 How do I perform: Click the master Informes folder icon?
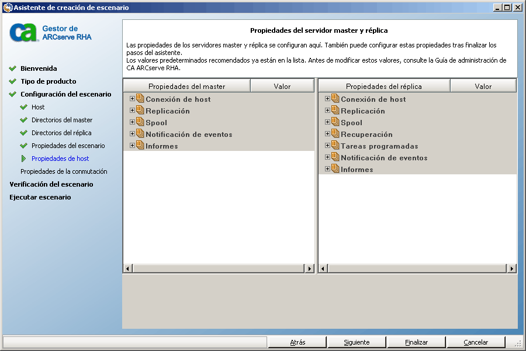[x=140, y=146]
